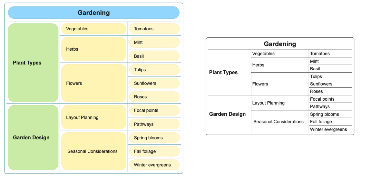371x180 pixels.
Task: Select the yellow Herbs rounded box
Action: (94, 49)
